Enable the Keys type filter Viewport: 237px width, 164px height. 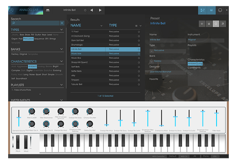click(44, 35)
